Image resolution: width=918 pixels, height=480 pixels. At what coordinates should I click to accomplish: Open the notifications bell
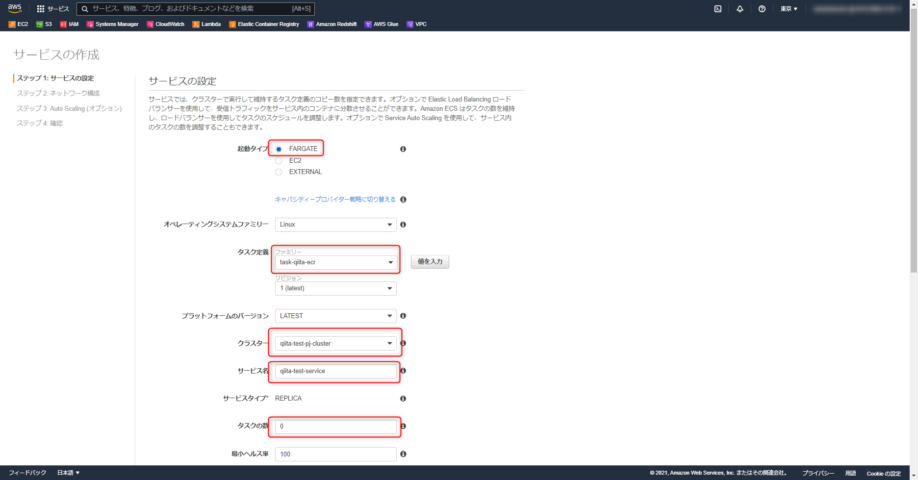(x=740, y=9)
